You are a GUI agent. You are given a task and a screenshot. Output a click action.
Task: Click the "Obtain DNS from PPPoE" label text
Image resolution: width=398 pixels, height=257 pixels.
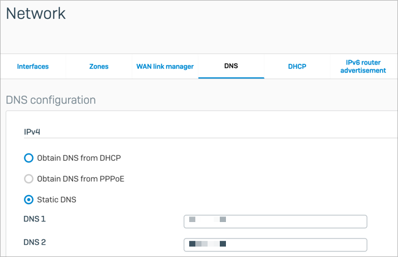(81, 178)
